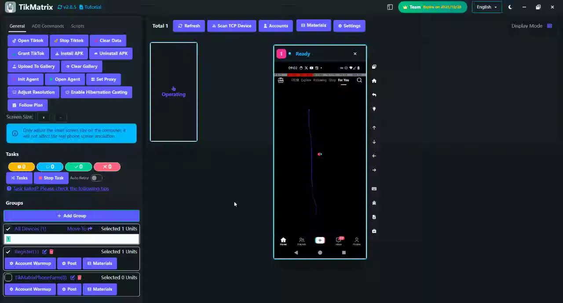Tap the Android home circle button

320,253
